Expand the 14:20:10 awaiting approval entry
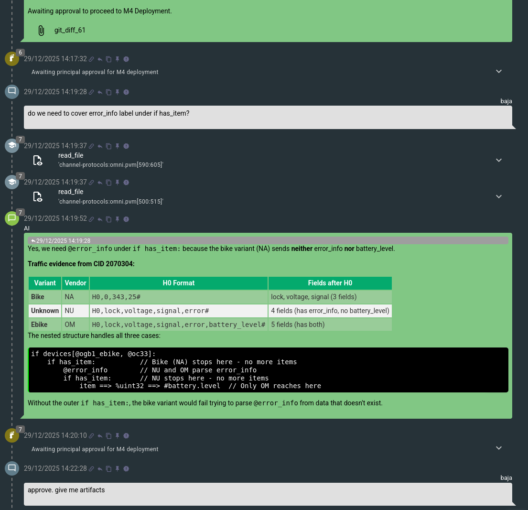The image size is (528, 510). (x=499, y=448)
